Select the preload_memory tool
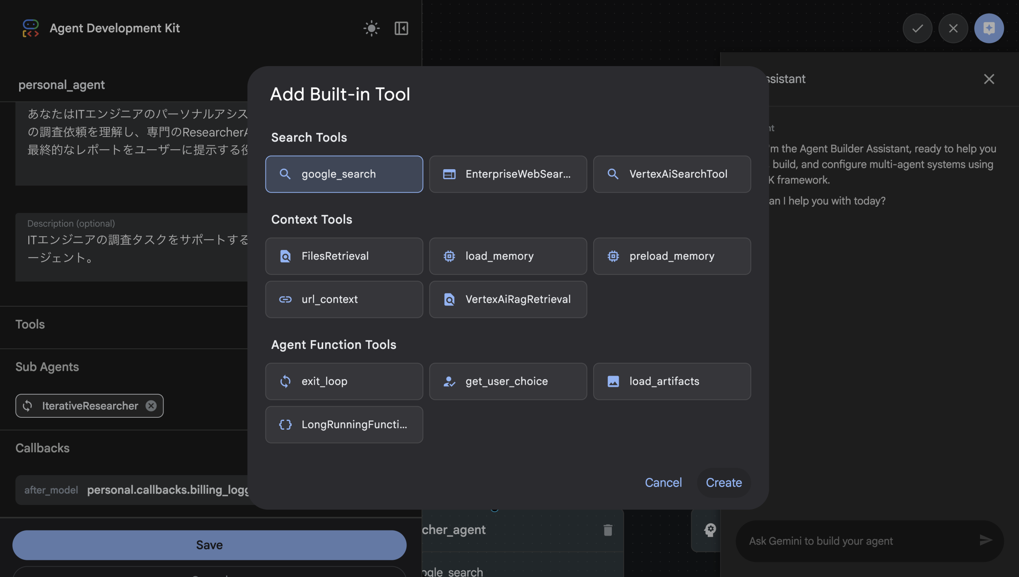The image size is (1019, 577). 672,256
